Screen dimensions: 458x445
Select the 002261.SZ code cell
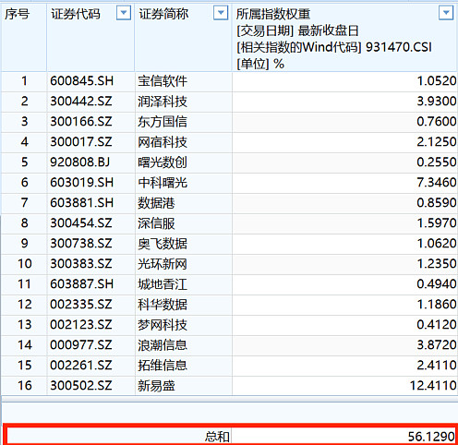[x=90, y=366]
